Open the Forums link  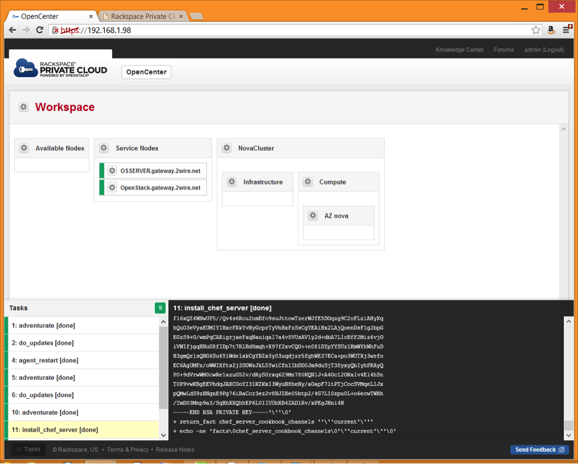[503, 50]
